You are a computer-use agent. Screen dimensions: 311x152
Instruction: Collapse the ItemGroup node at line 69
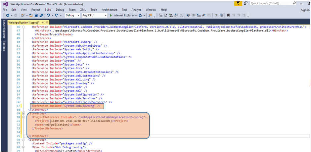(23, 113)
